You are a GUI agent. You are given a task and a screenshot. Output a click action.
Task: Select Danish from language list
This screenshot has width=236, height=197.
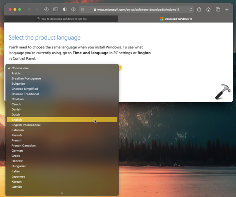pyautogui.click(x=62, y=109)
